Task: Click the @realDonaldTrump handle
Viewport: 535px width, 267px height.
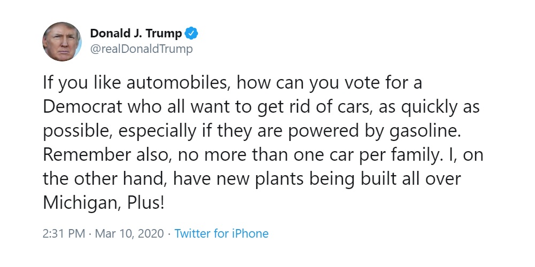Action: [x=141, y=49]
